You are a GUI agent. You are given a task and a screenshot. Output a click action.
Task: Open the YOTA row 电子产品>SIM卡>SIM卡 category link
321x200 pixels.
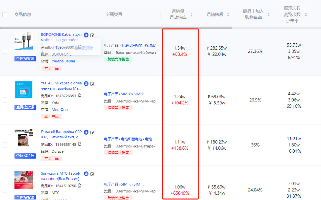point(124,94)
